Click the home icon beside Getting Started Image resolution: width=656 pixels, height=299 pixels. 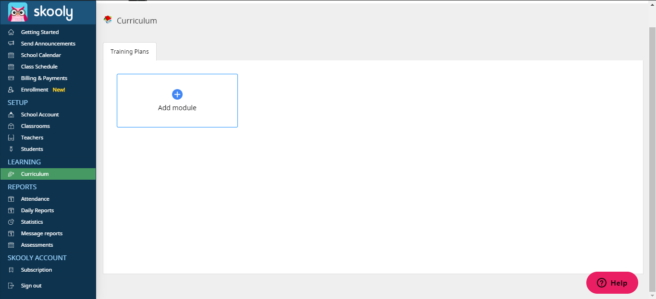(11, 32)
